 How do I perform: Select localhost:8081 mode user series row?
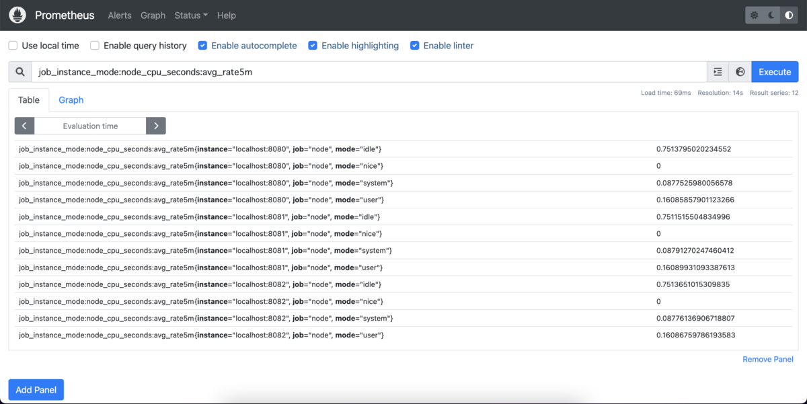(403, 268)
